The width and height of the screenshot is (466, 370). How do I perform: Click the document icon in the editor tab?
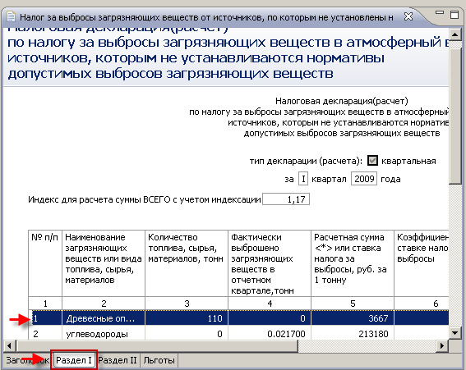[11, 16]
